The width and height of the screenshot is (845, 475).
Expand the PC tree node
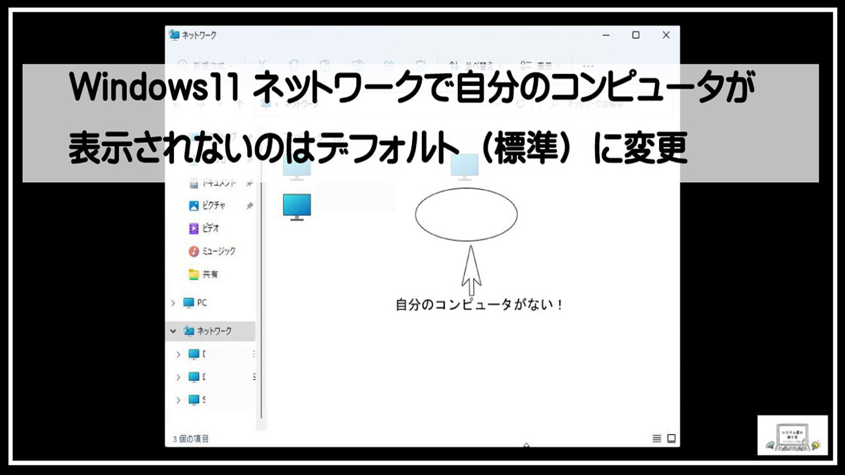pos(173,303)
